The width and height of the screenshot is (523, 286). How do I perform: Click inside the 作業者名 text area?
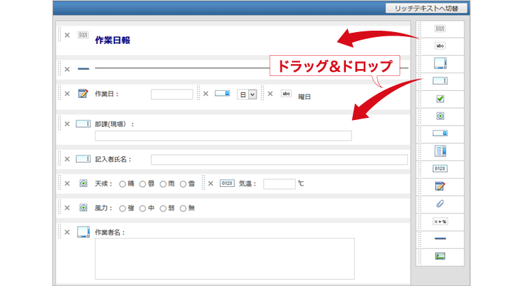coord(225,258)
